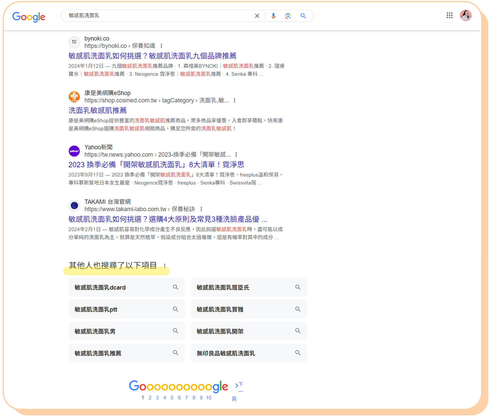Select related search 敏感肌洗面乳dcard
Screen dimensions: 490x418
(x=127, y=287)
